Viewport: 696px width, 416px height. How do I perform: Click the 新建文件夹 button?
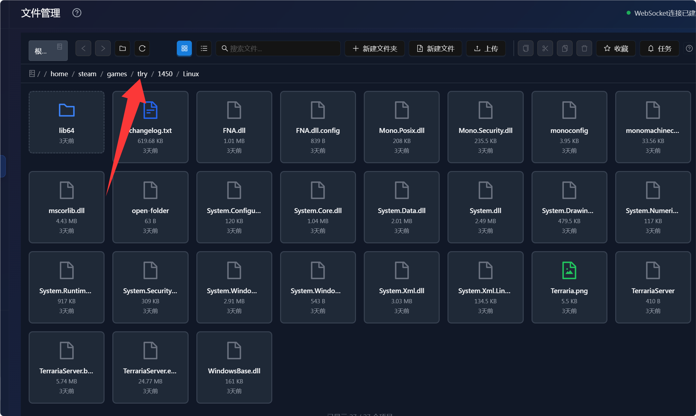click(375, 49)
